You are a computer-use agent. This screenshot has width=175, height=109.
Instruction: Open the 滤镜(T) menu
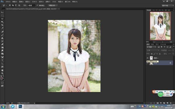pyautogui.click(x=48, y=2)
